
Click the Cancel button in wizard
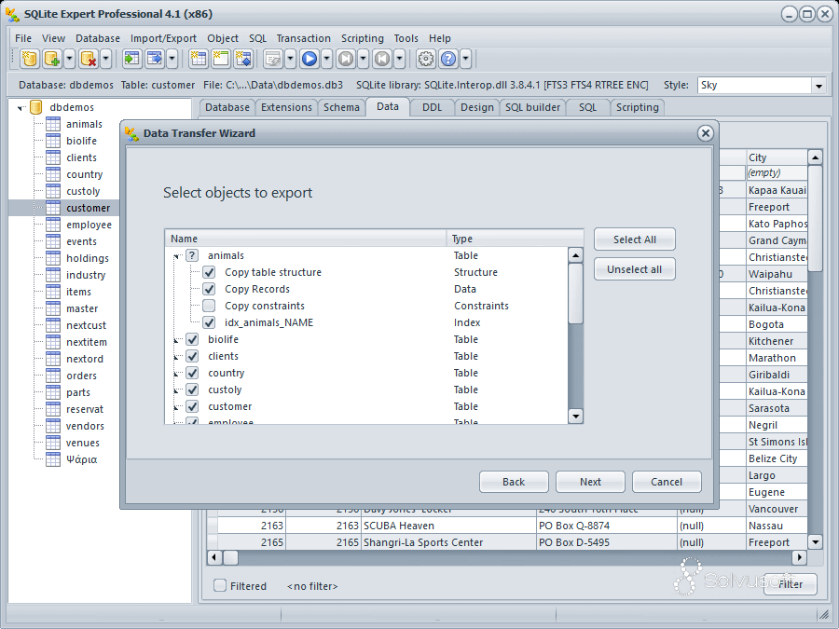coord(667,482)
